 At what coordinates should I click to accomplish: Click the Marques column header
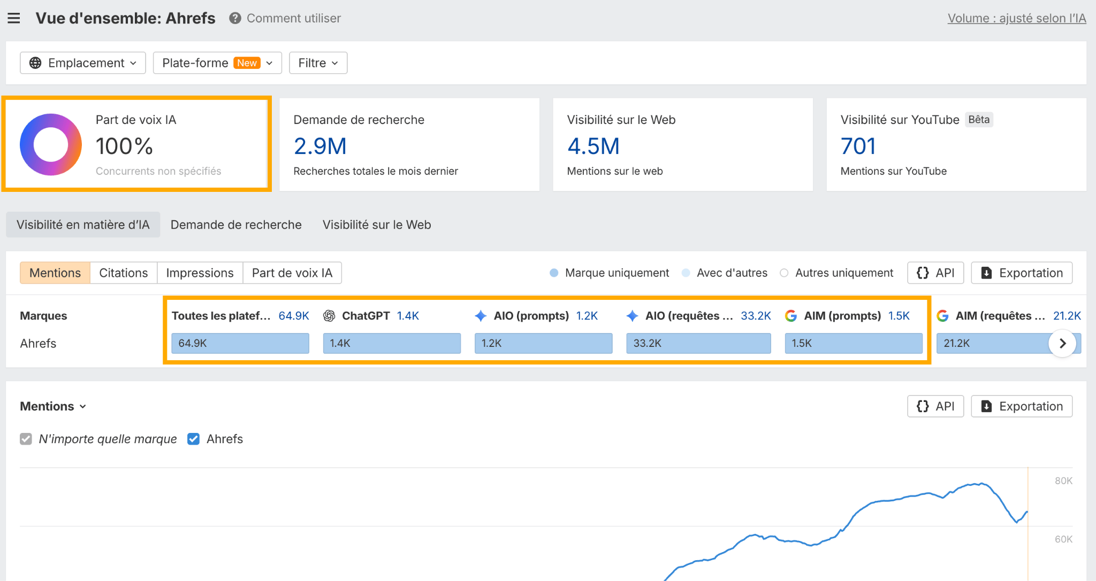pyautogui.click(x=43, y=316)
